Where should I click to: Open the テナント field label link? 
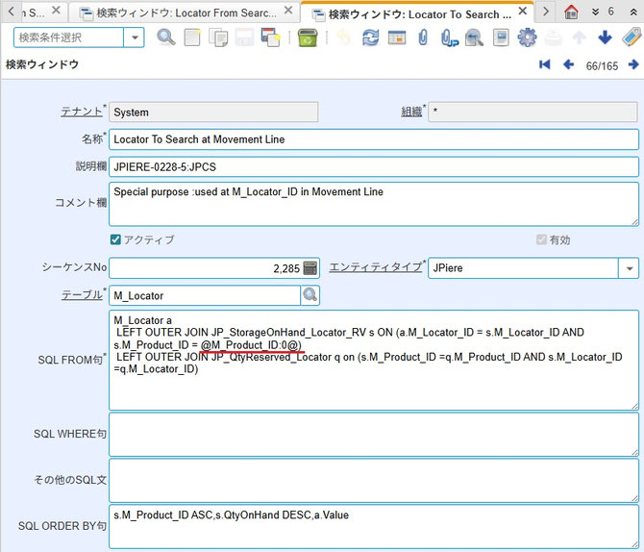click(82, 112)
